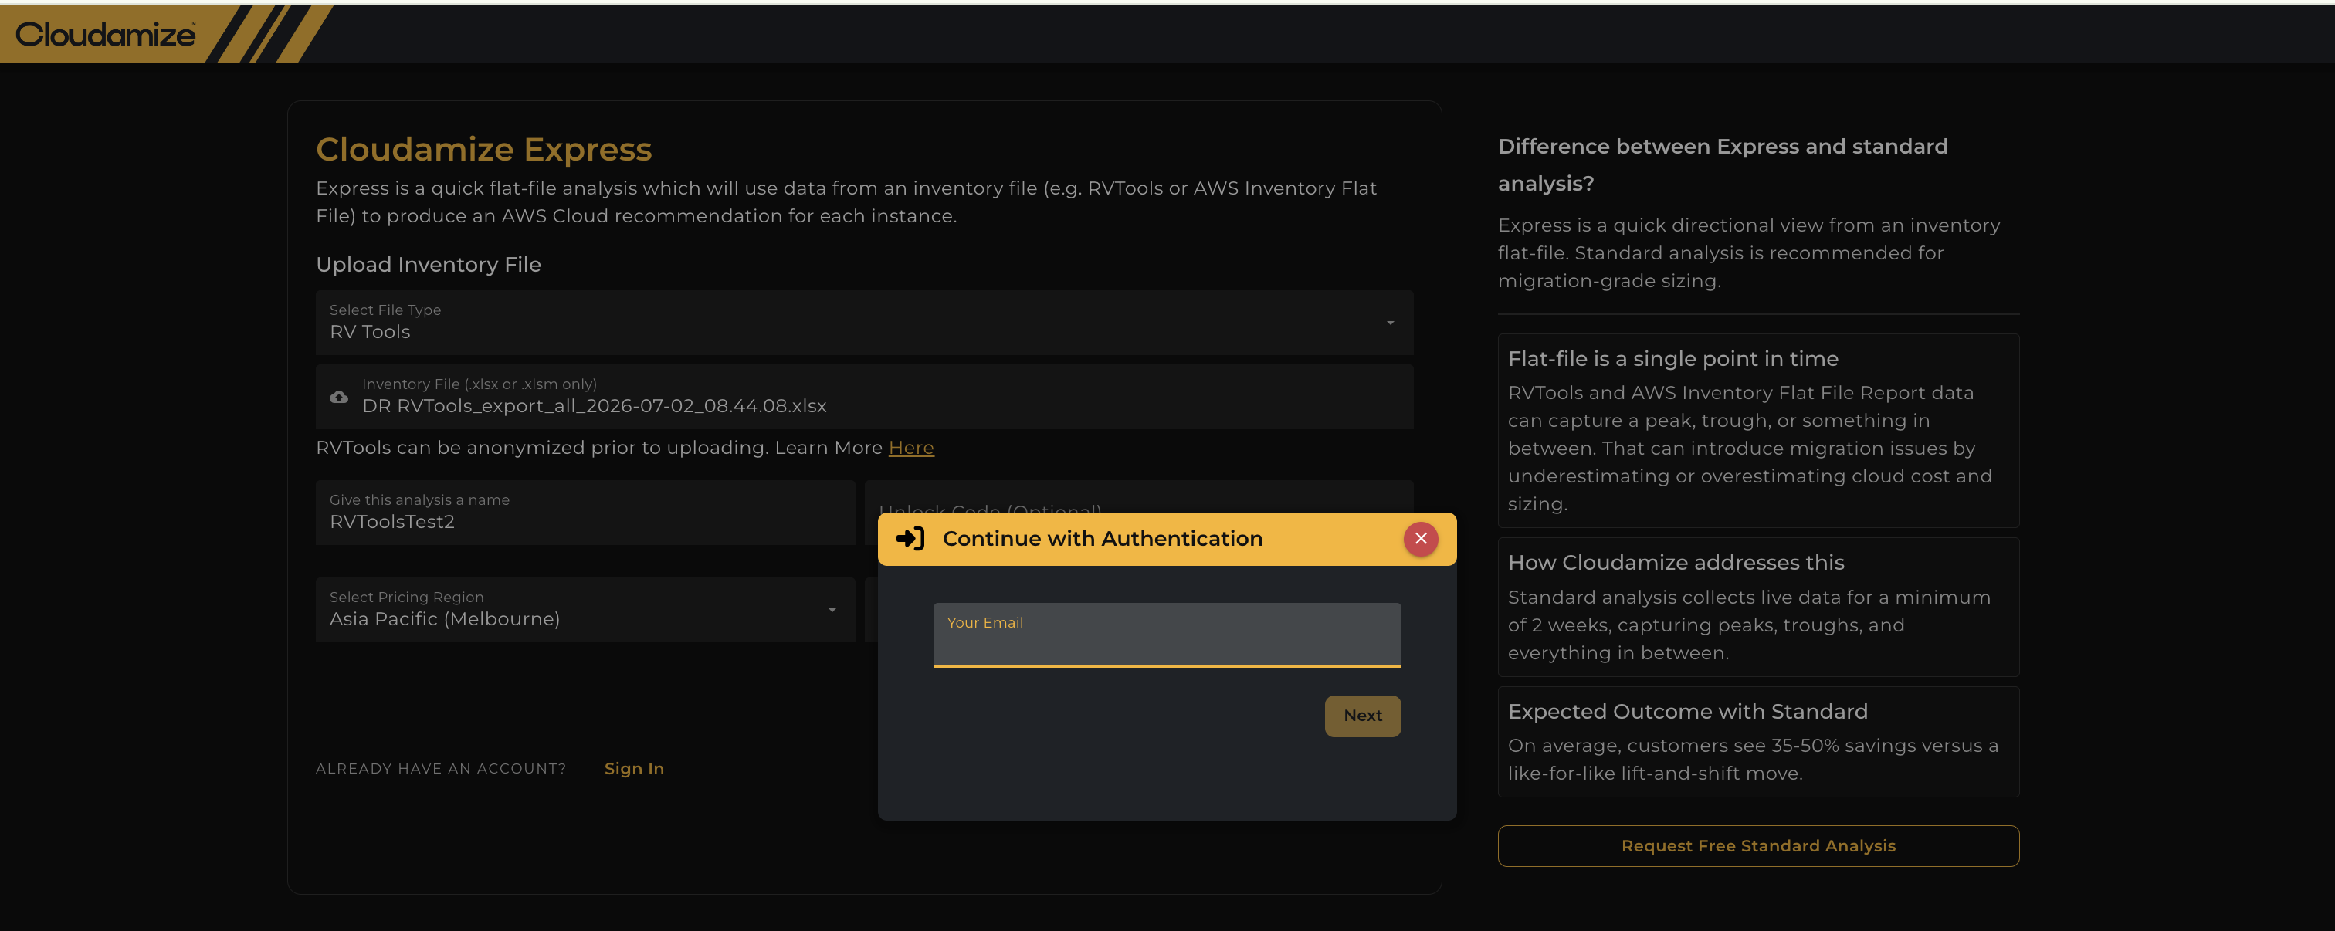Focus the Your Email field

(1167, 635)
